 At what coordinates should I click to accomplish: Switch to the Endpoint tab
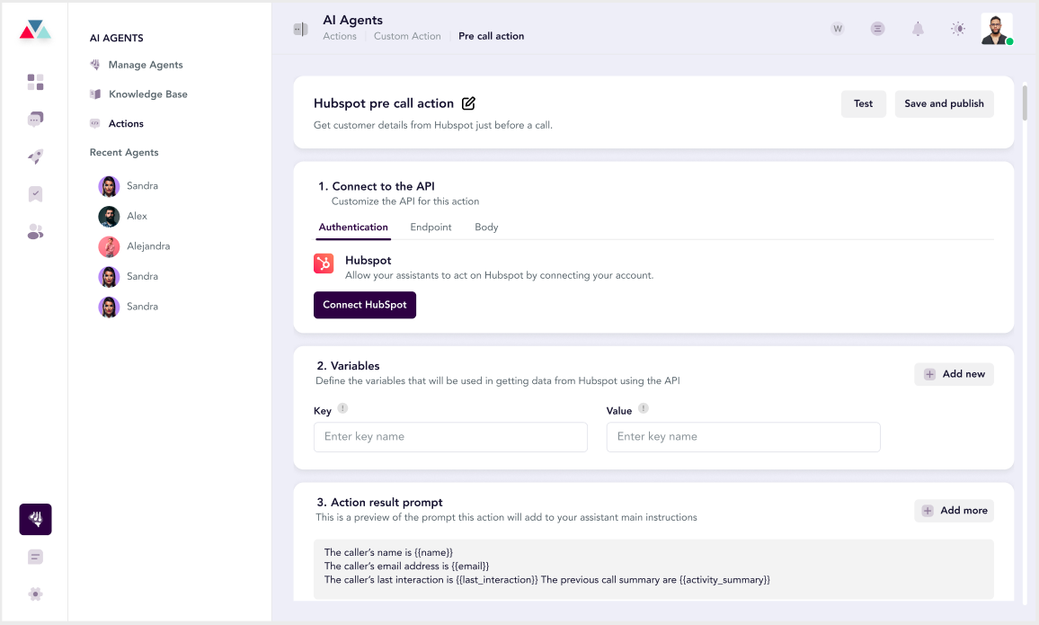click(431, 227)
